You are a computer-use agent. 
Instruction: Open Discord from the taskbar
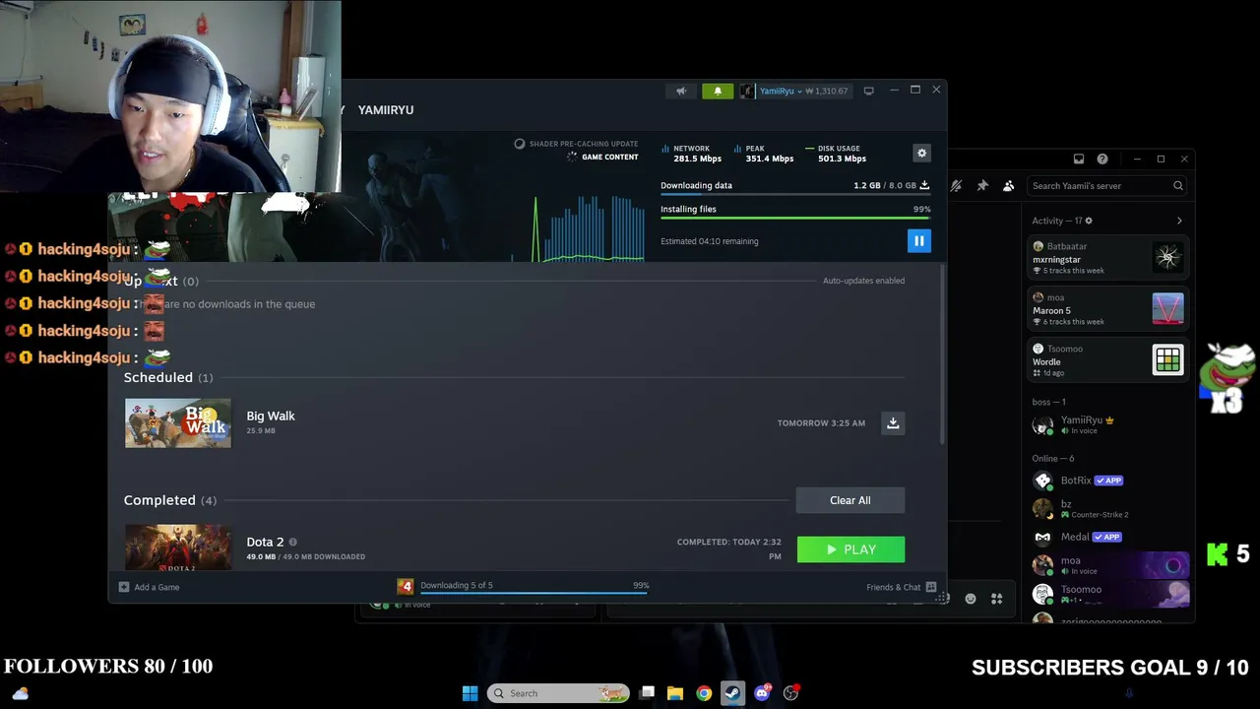click(x=762, y=693)
